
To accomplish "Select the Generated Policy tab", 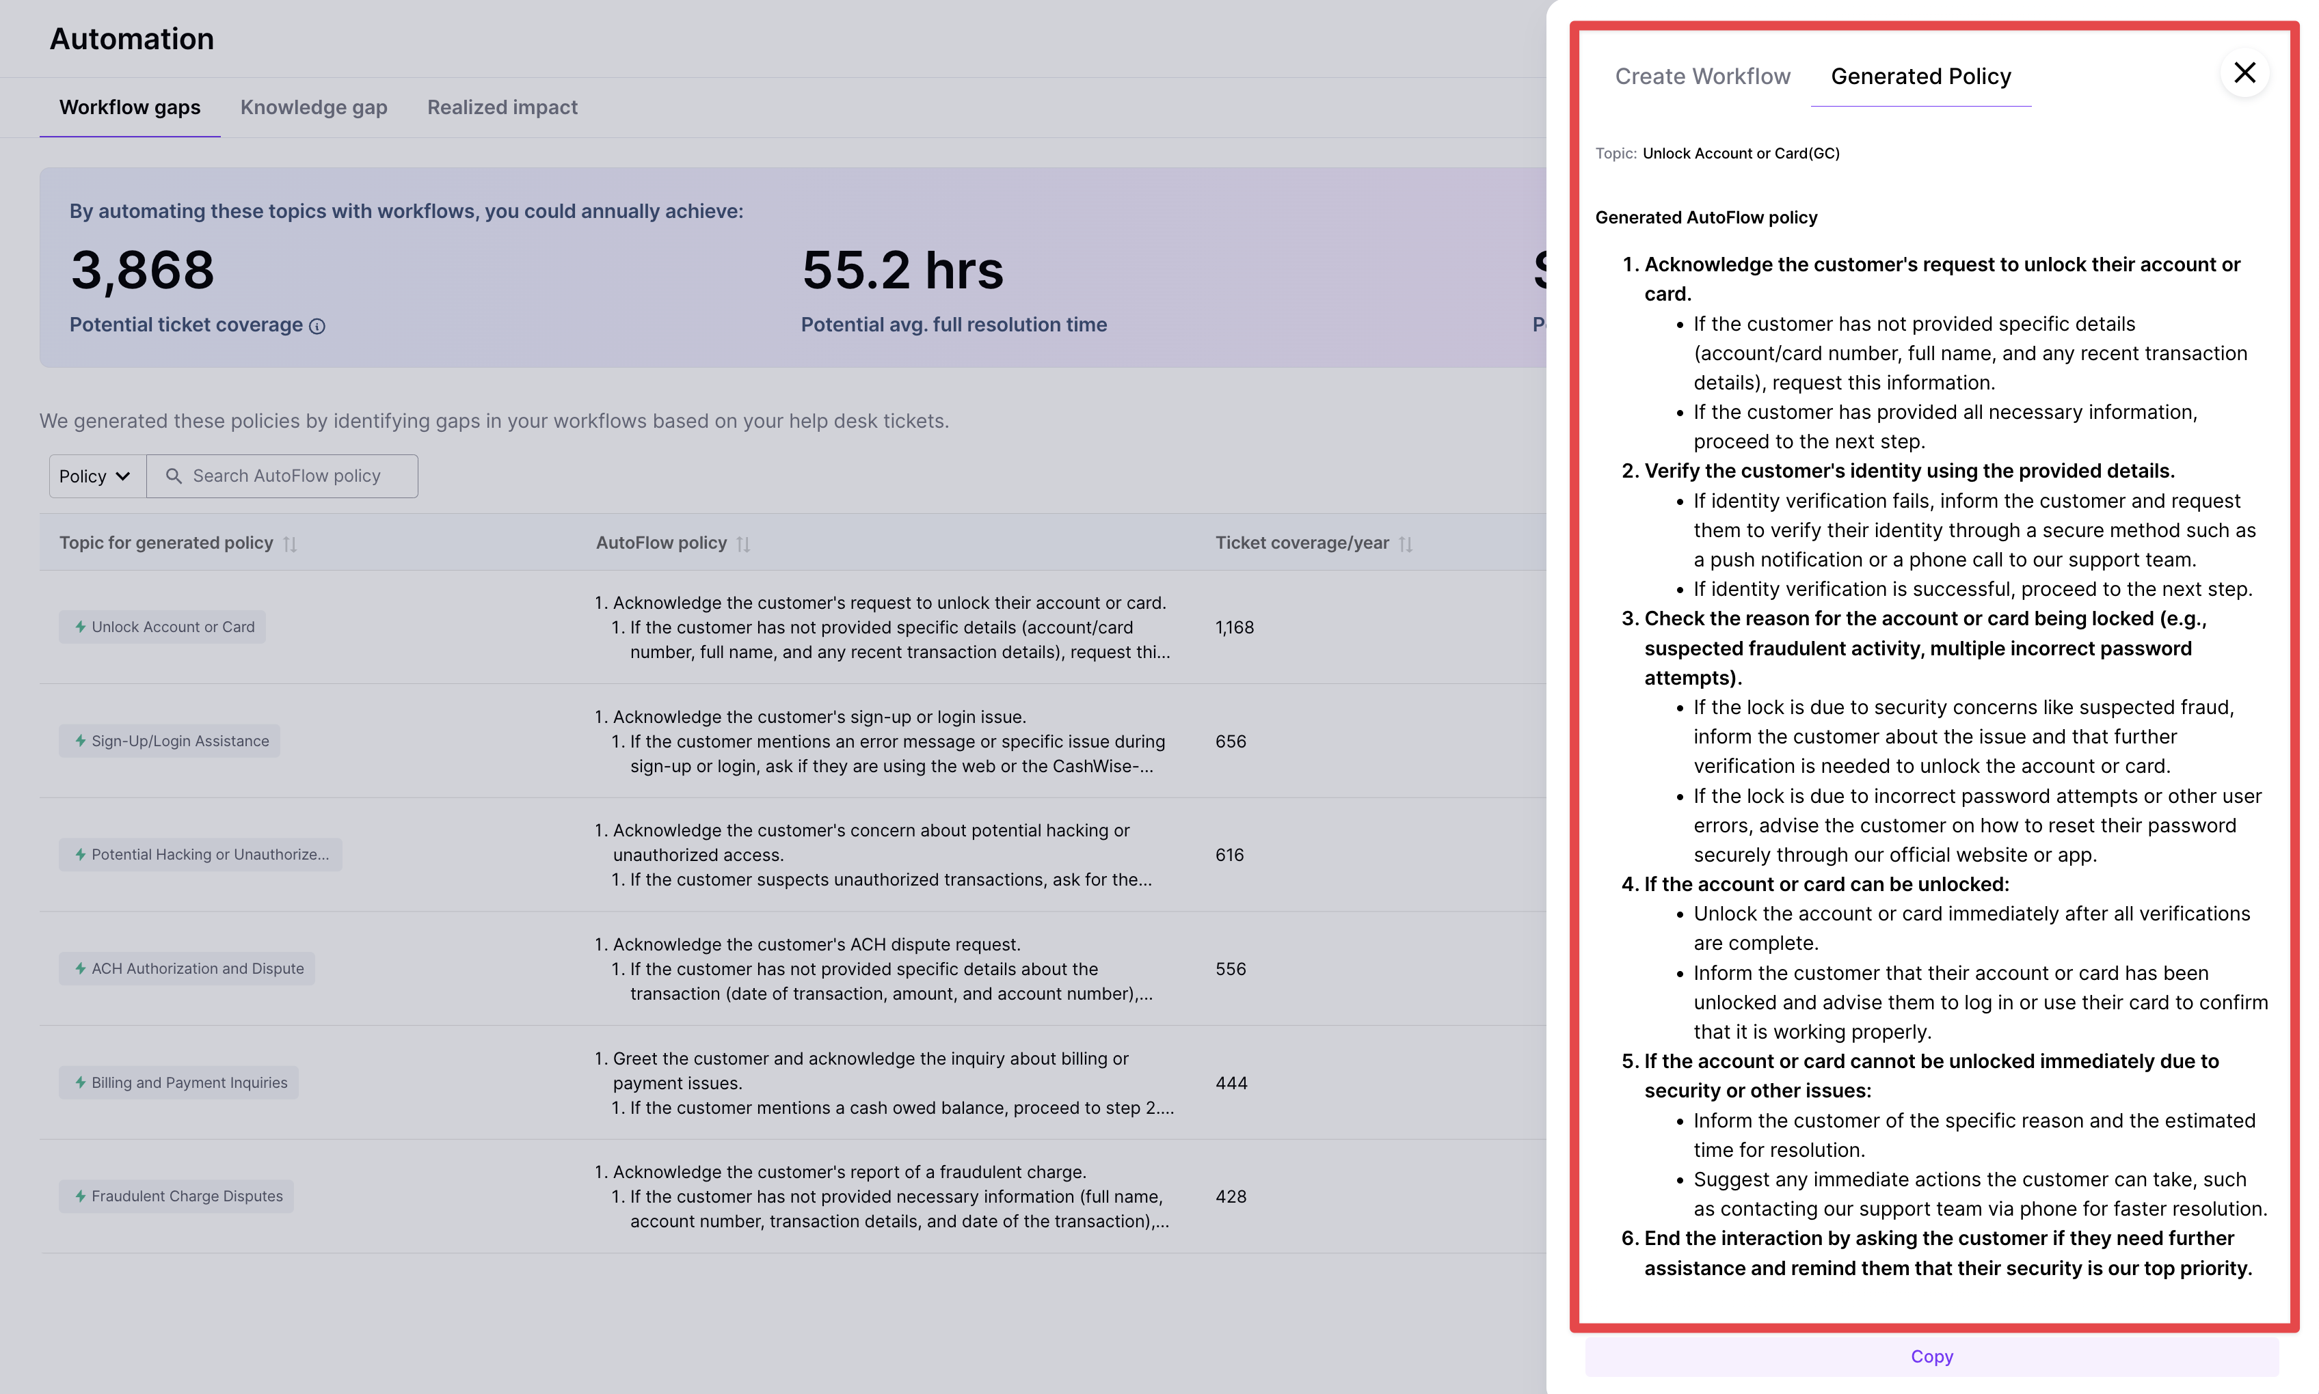I will 1920,76.
